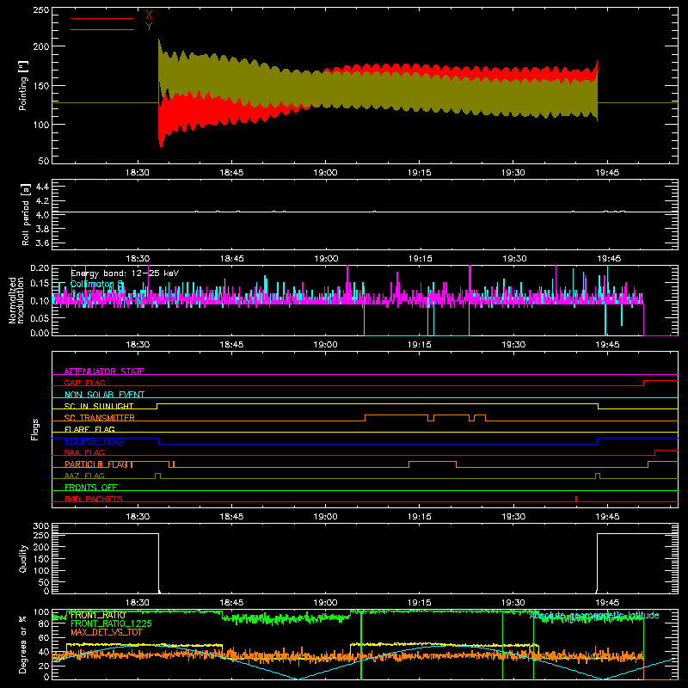Click 18:30 tick under Pointing plot
This screenshot has height=688, width=688.
[138, 173]
